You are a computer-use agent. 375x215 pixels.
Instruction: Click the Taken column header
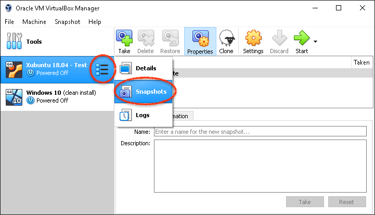(x=361, y=62)
